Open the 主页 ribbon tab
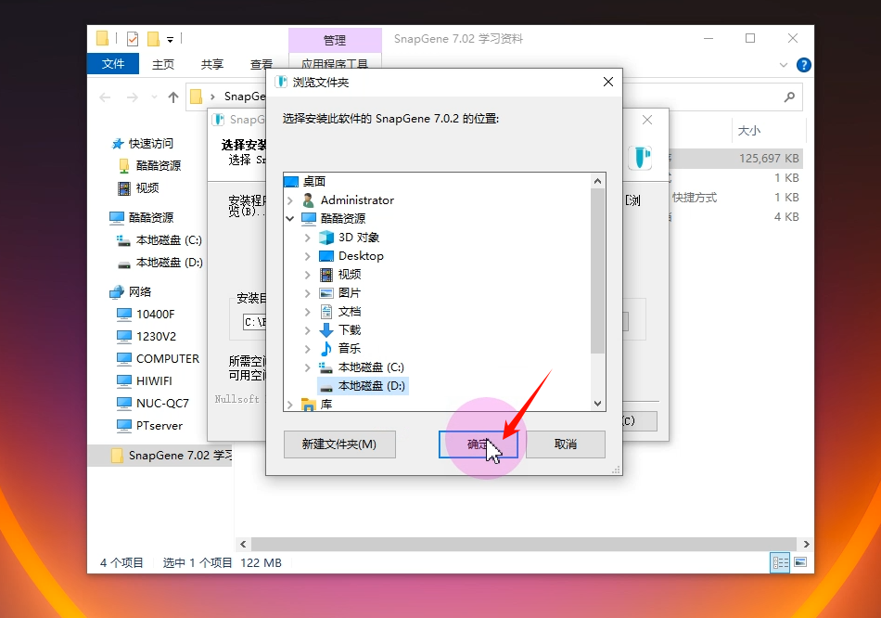Screen dimensions: 881x618 pyautogui.click(x=163, y=64)
